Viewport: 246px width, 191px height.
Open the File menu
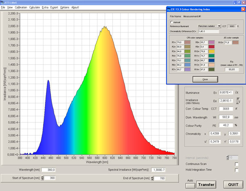(x=3, y=7)
